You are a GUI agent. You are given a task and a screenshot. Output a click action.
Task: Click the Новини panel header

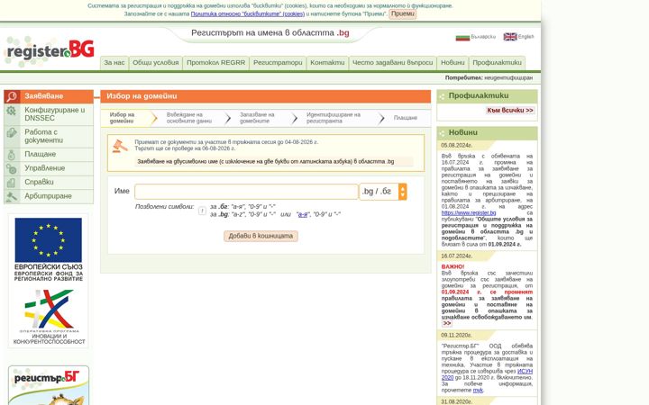(x=487, y=133)
